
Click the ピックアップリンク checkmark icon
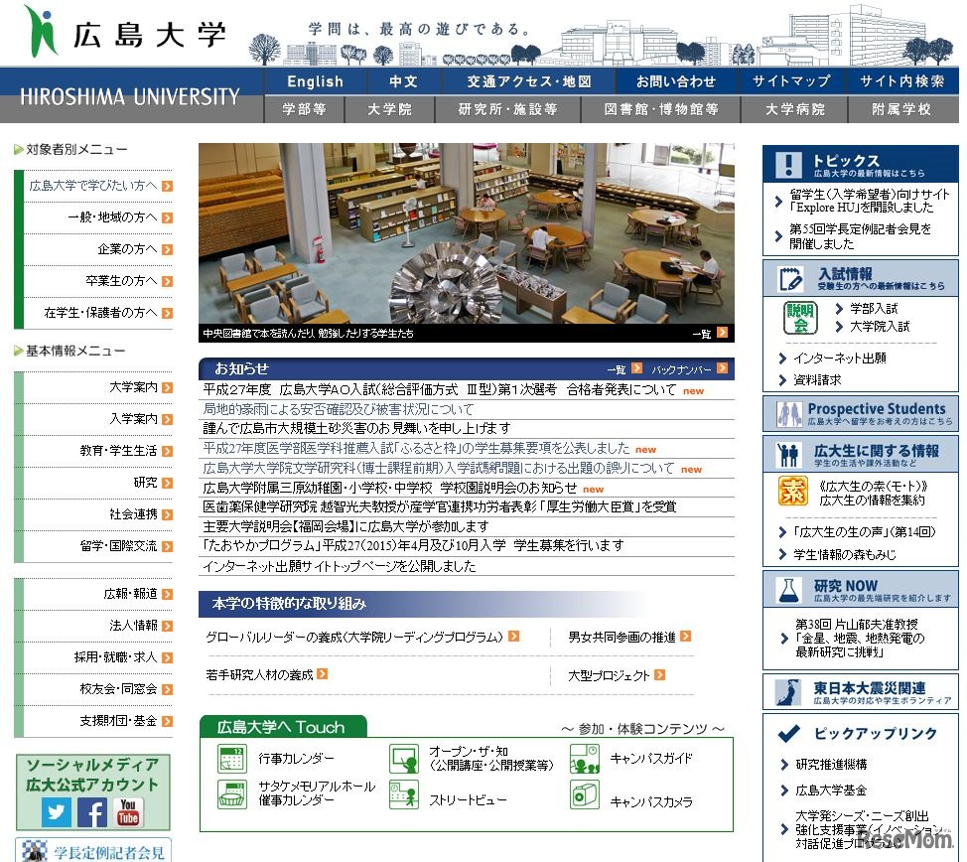click(x=788, y=734)
